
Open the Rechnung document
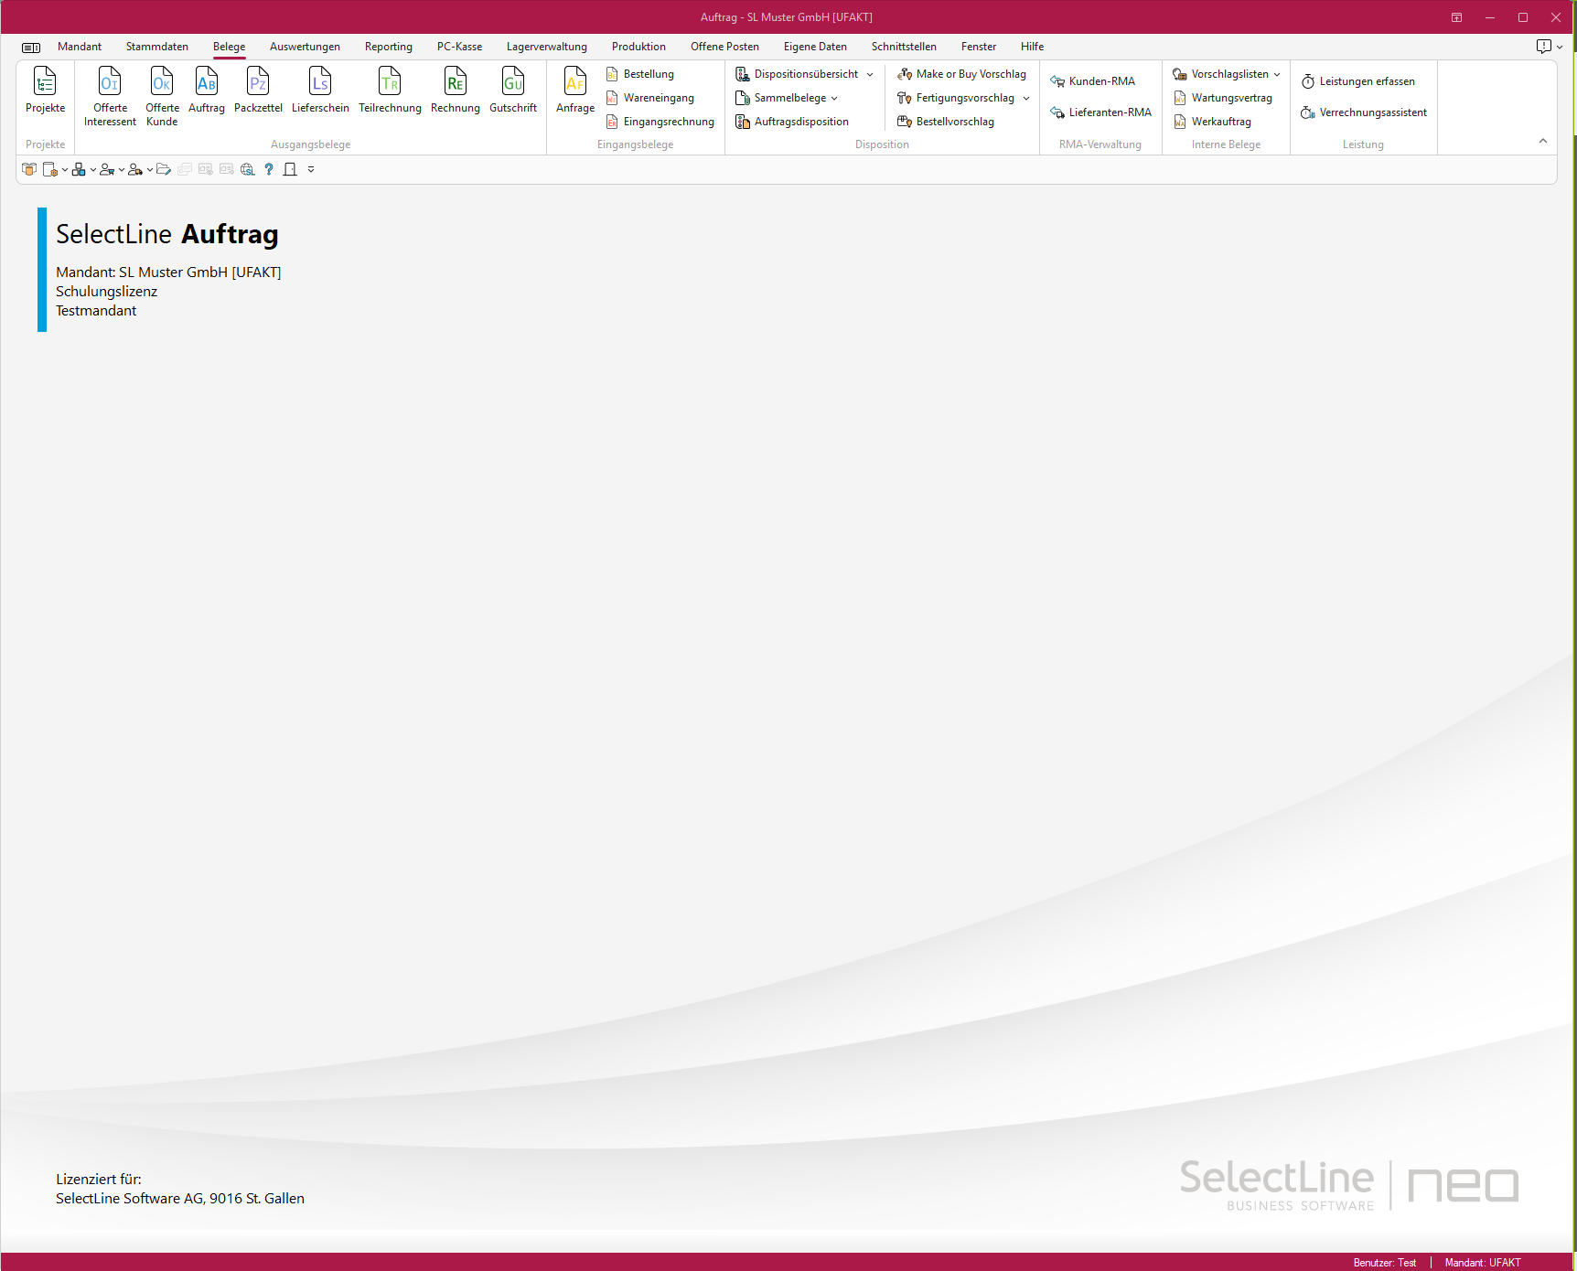[456, 91]
